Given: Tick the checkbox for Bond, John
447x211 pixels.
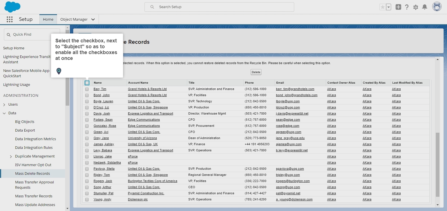Looking at the screenshot, I should coord(87,95).
